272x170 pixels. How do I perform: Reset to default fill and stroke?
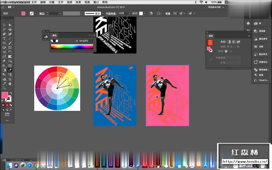(x=3, y=100)
